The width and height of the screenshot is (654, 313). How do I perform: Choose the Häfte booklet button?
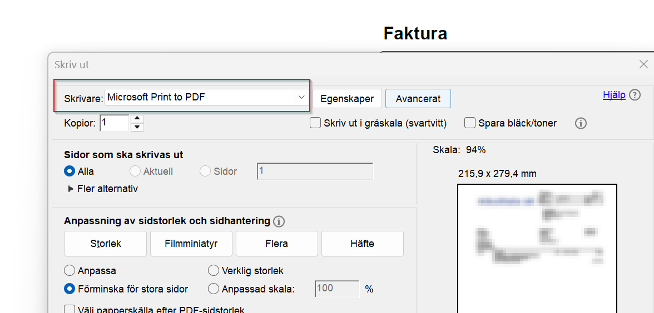[x=363, y=244]
